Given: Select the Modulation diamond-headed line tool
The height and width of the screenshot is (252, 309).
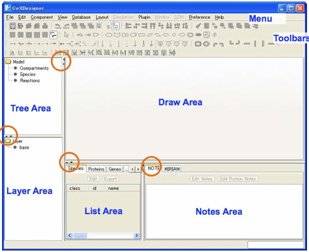Looking at the screenshot, I should [144, 44].
